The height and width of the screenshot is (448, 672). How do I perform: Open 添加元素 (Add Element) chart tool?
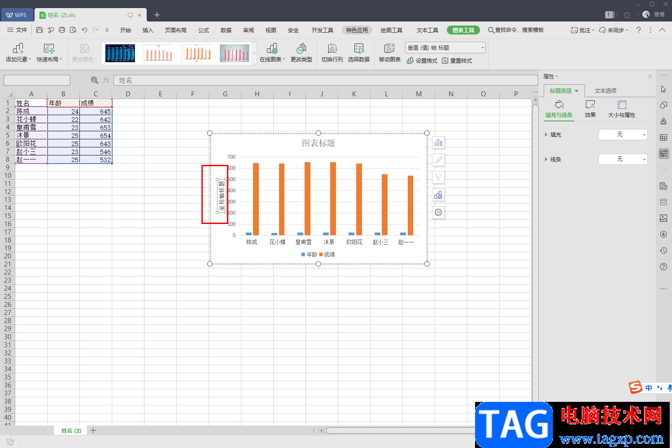(18, 53)
